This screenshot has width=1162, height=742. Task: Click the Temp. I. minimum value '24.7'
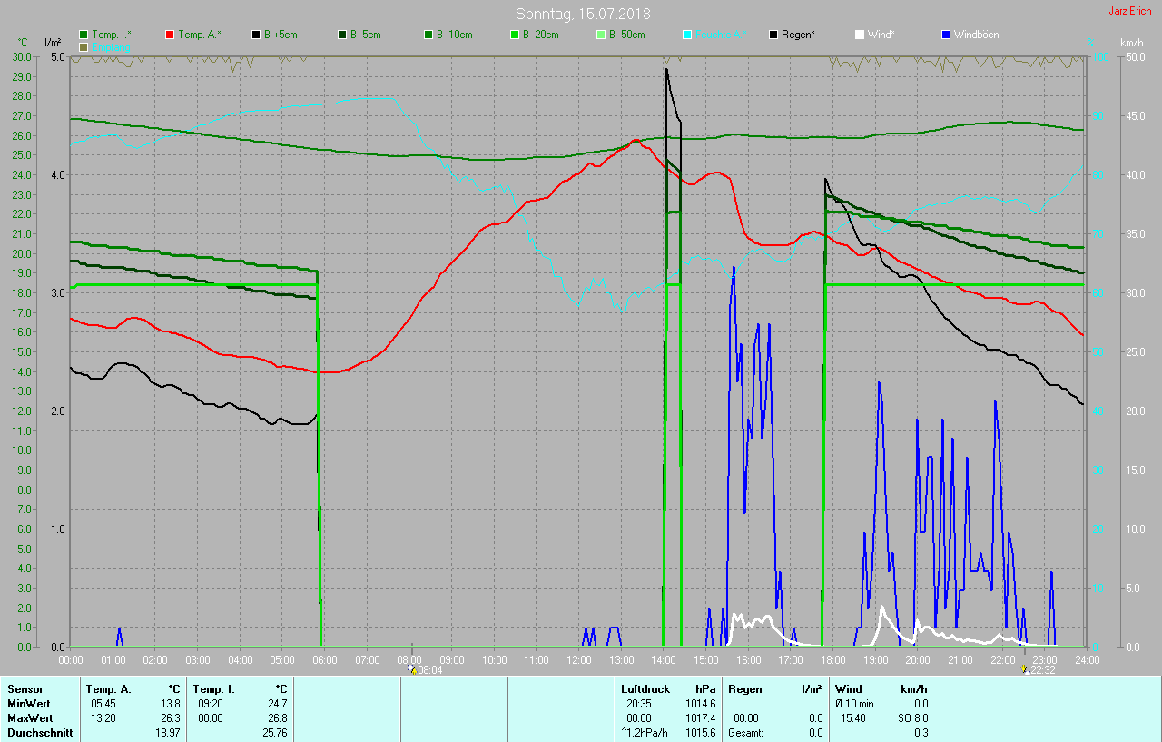pos(277,704)
